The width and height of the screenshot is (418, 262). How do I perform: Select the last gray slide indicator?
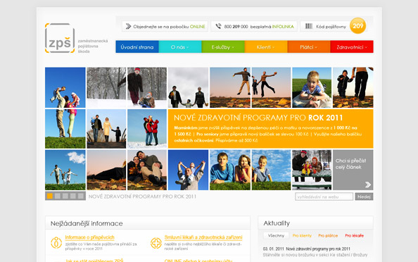coord(81,196)
